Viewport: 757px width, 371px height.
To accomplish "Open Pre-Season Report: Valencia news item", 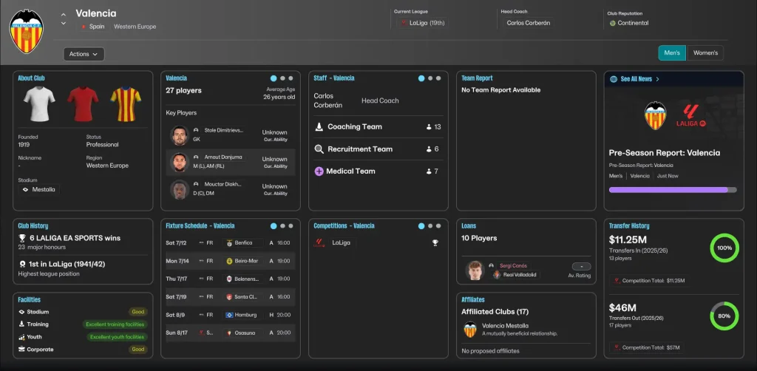I will 665,153.
